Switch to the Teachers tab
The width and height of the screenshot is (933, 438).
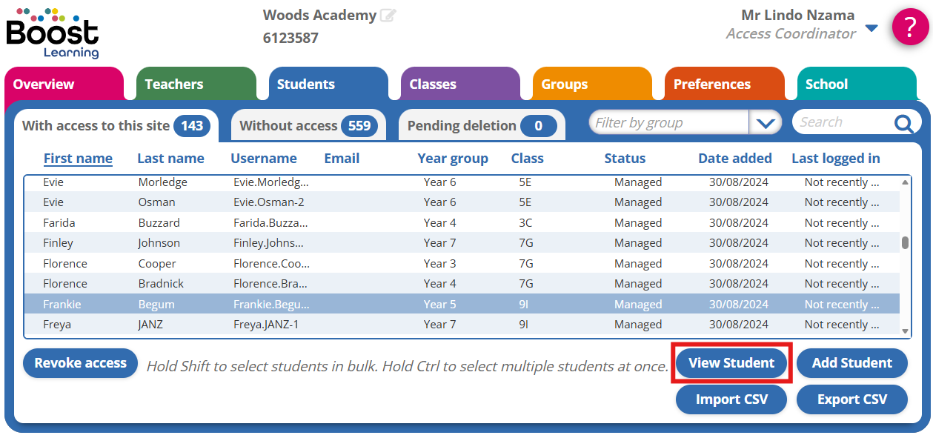point(196,84)
